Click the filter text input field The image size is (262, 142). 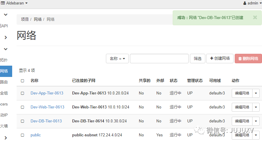(159, 59)
